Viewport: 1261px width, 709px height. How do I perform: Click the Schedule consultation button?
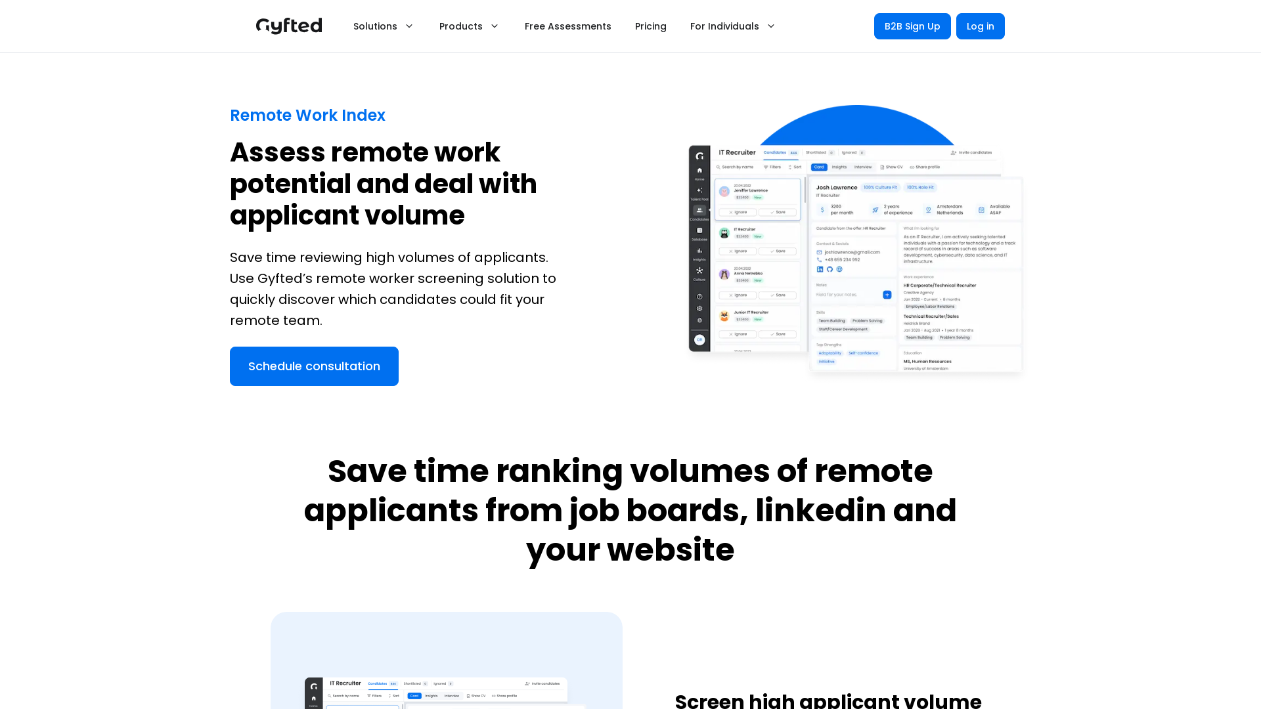point(315,366)
